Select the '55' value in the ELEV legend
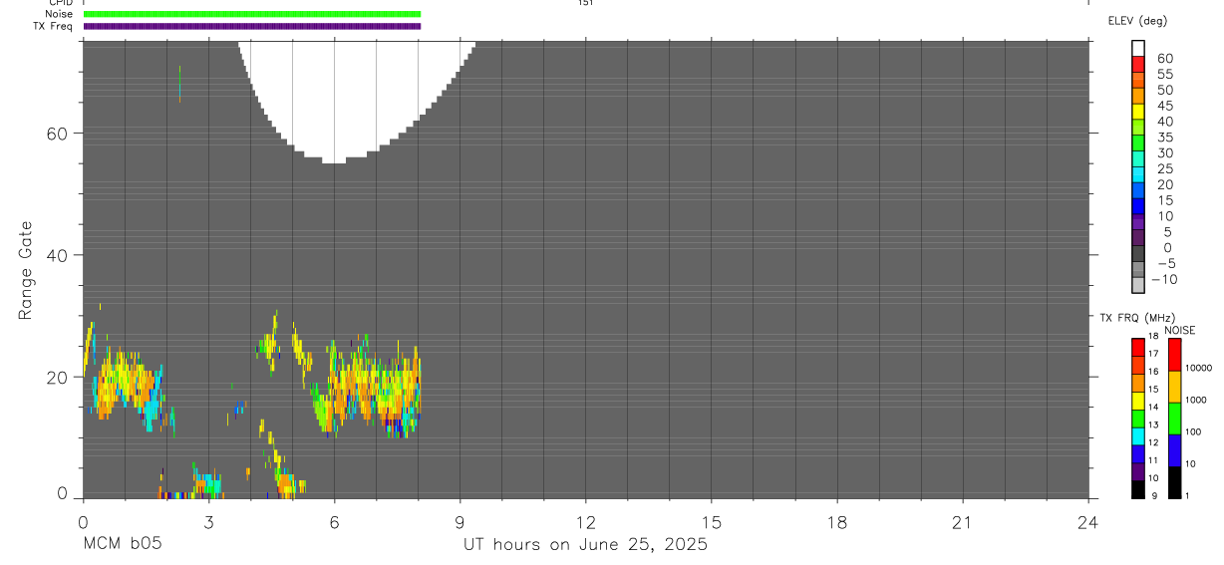1224x565 pixels. (x=1165, y=74)
